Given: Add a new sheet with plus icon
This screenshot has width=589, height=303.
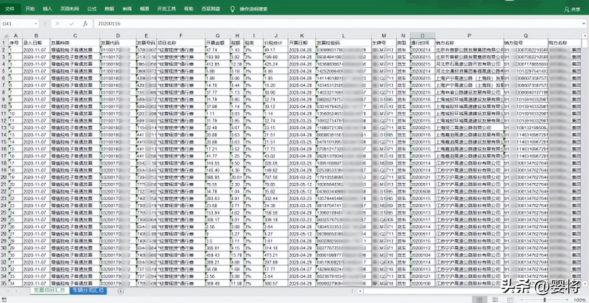Looking at the screenshot, I should (121, 291).
